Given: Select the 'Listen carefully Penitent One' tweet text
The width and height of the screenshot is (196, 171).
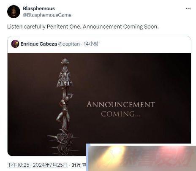Looking at the screenshot, I should pos(44,27).
